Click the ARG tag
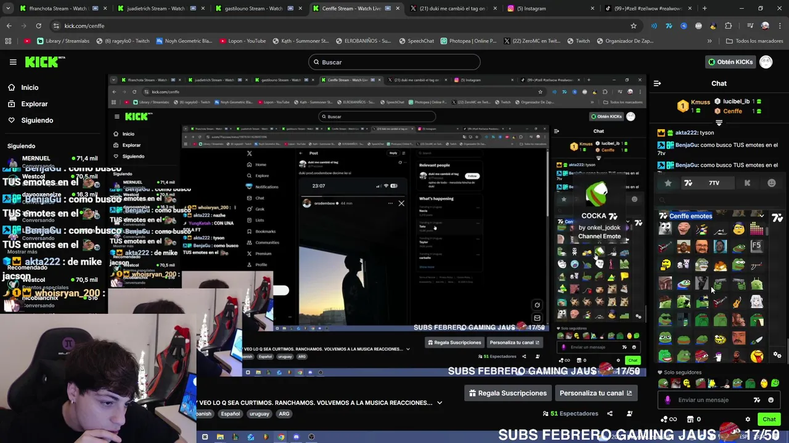The height and width of the screenshot is (443, 789). tap(284, 414)
